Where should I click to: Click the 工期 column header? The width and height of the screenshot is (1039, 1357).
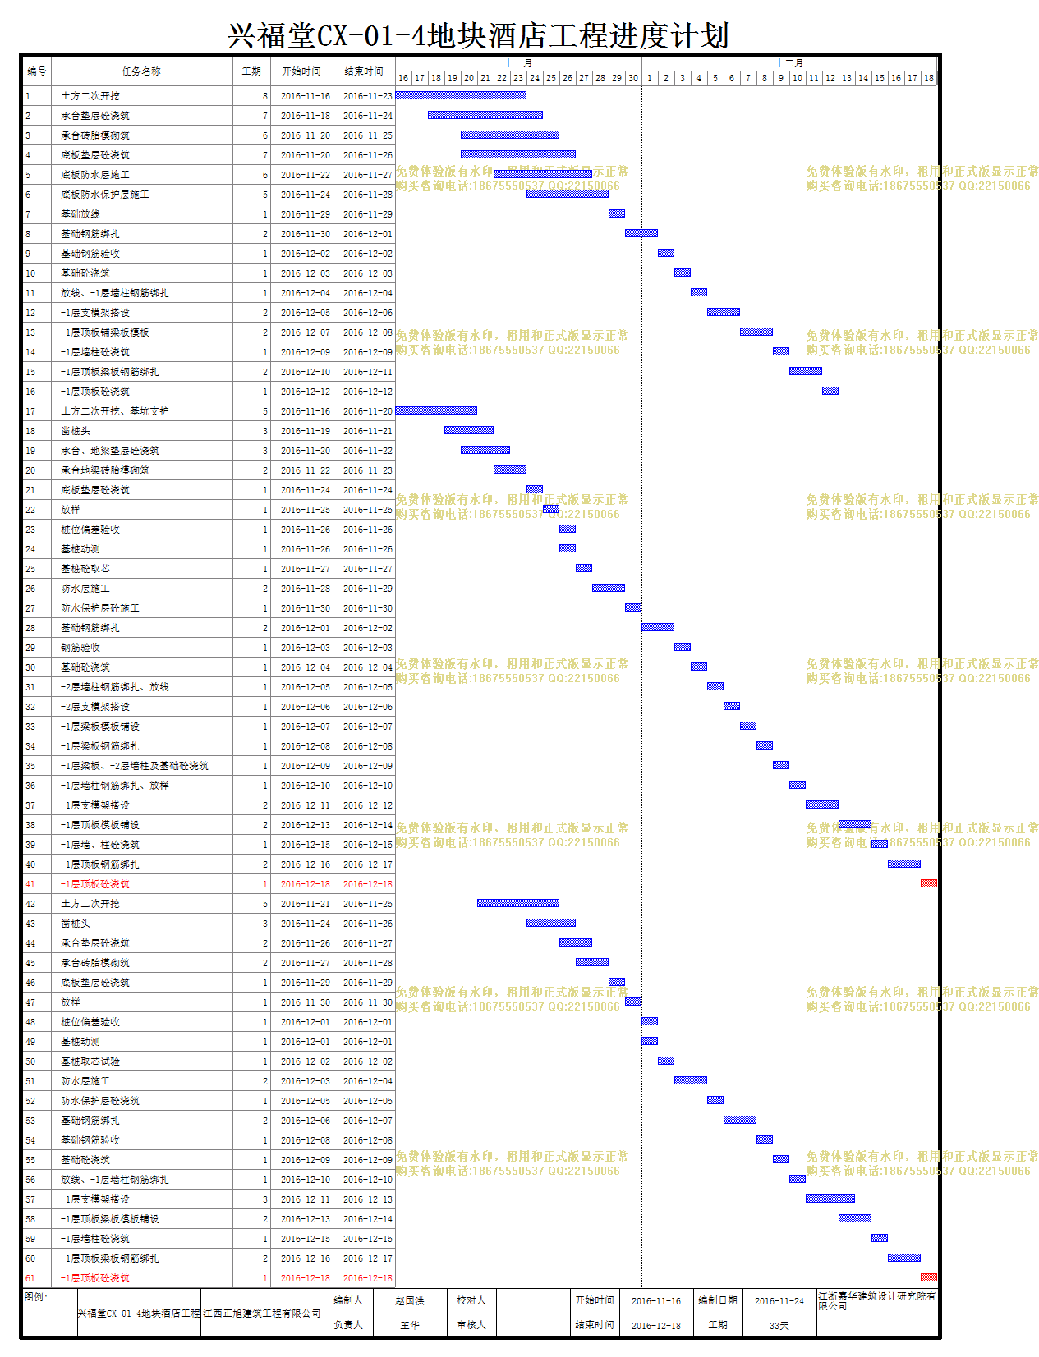[251, 71]
